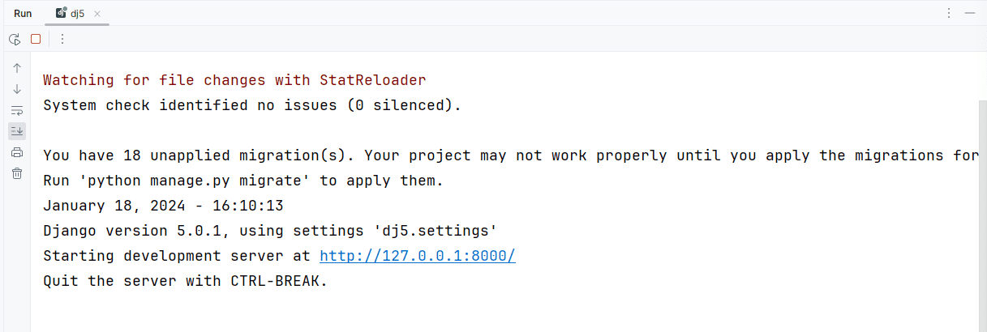Select the Run tool window label
This screenshot has height=332, width=987.
(23, 14)
